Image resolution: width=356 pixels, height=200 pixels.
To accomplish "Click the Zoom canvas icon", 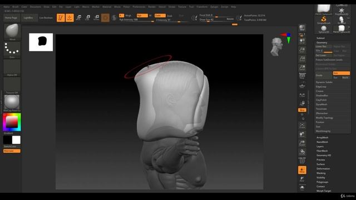I will pyautogui.click(x=302, y=50).
